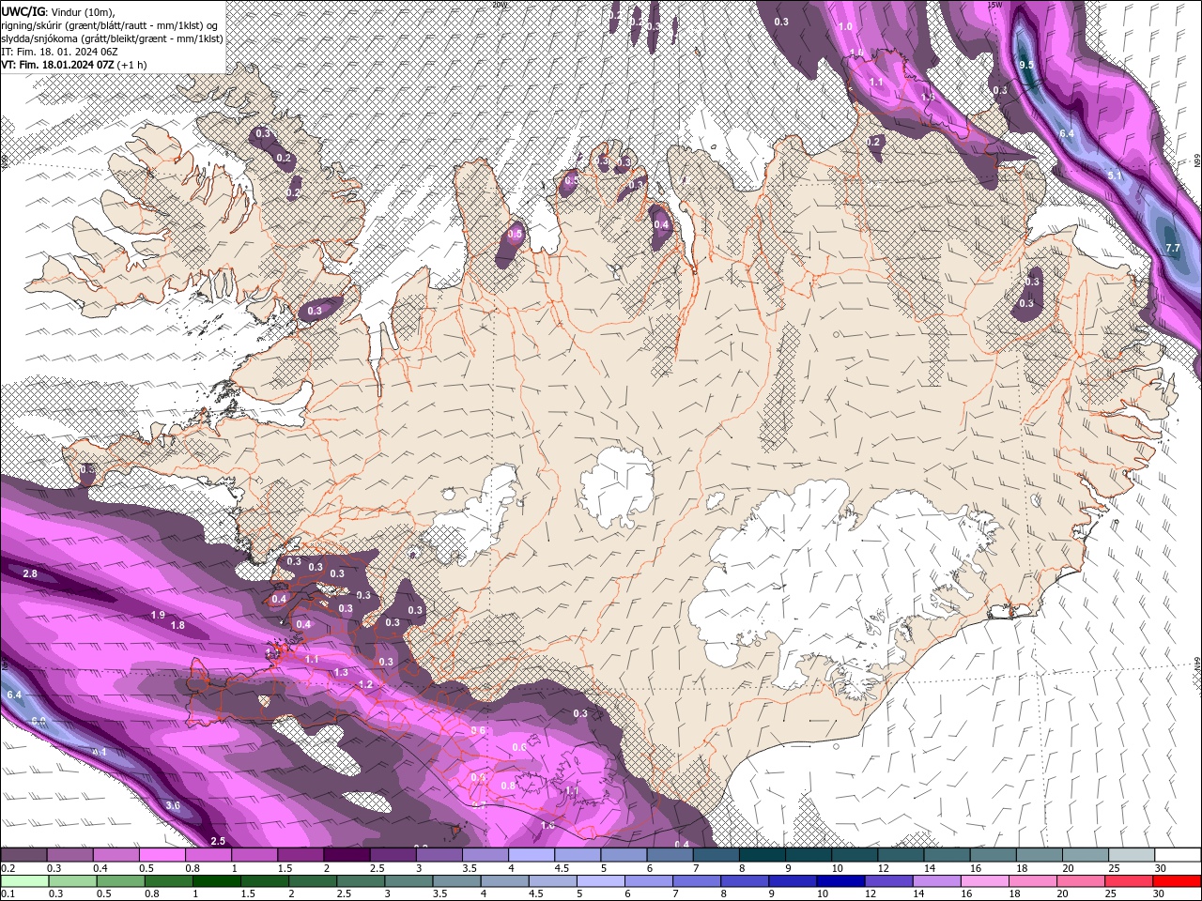Click the '4.5' label in the snow legend
Image resolution: width=1202 pixels, height=901 pixels.
point(562,868)
